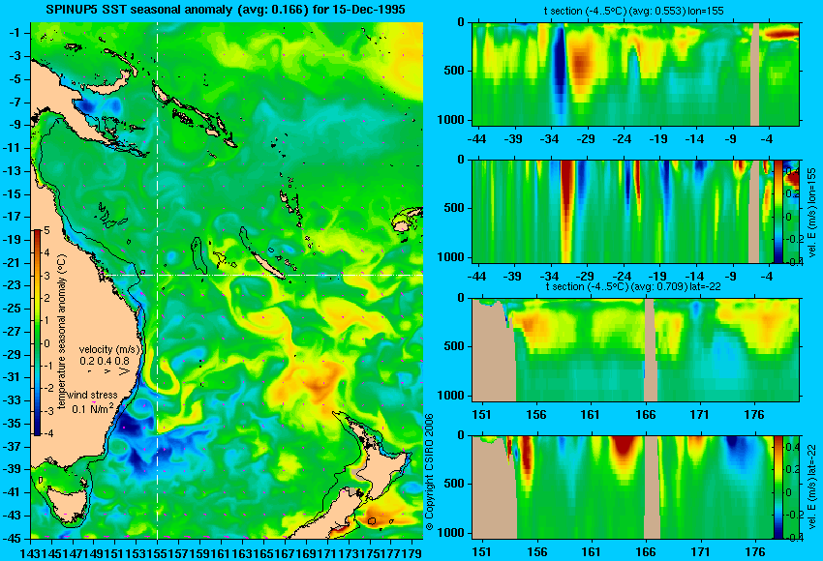
Task: Click the 'vel. E (m/s) lat=-22' axis label
Action: 812,488
